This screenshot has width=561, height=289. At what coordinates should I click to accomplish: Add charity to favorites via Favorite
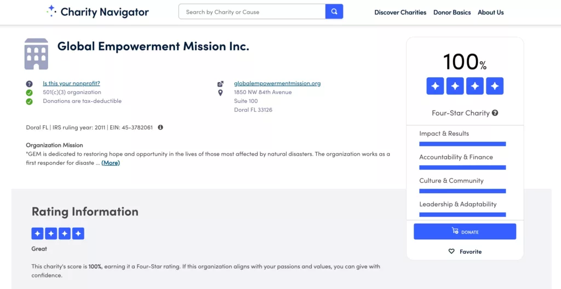(x=465, y=251)
